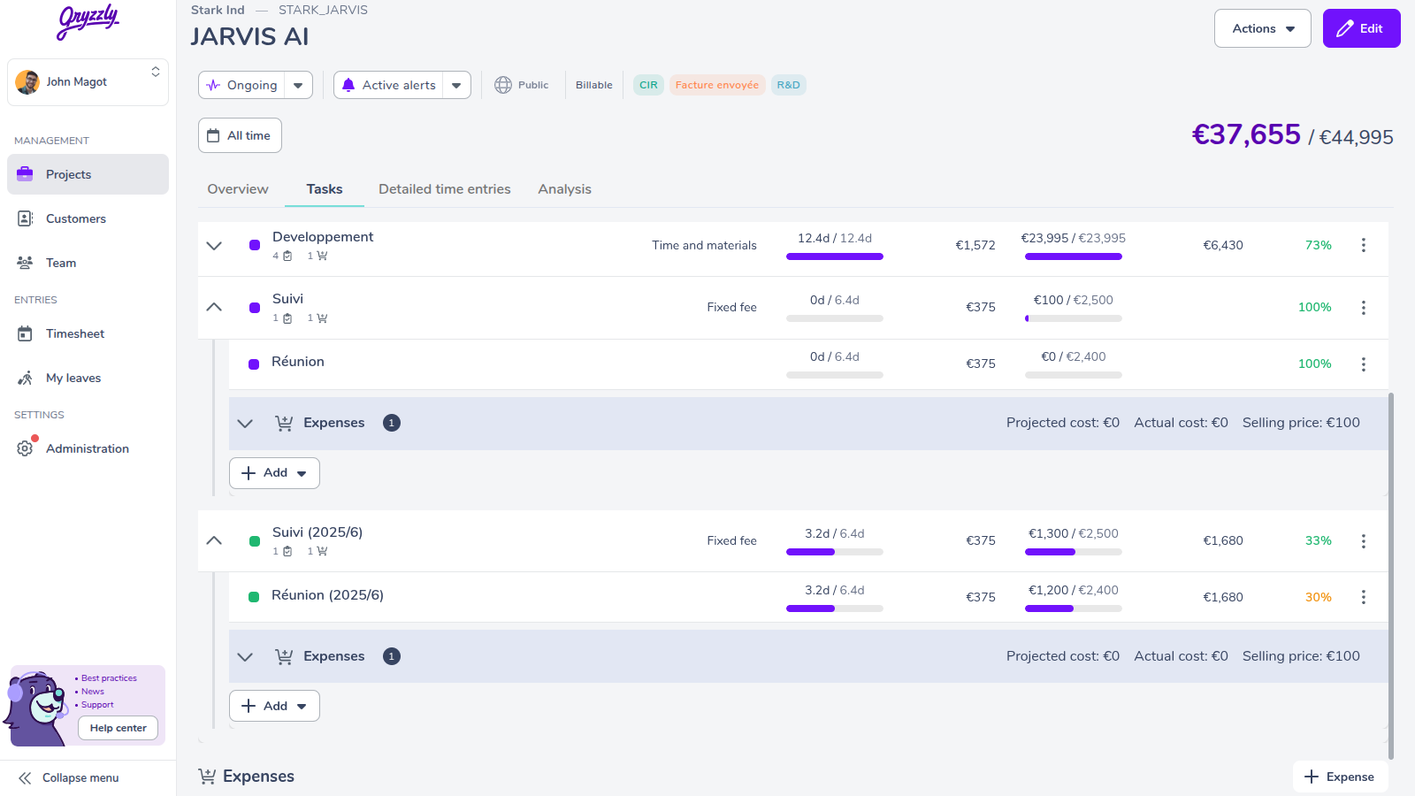1415x796 pixels.
Task: Click the CIR tag
Action: 648,85
